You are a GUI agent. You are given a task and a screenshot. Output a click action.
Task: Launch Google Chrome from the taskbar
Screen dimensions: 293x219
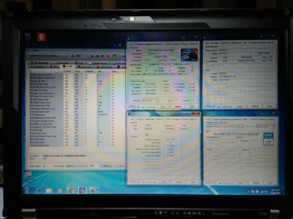pos(71,191)
